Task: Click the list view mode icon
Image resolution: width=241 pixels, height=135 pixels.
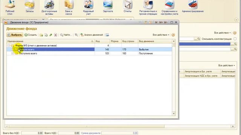Action: click(x=107, y=35)
